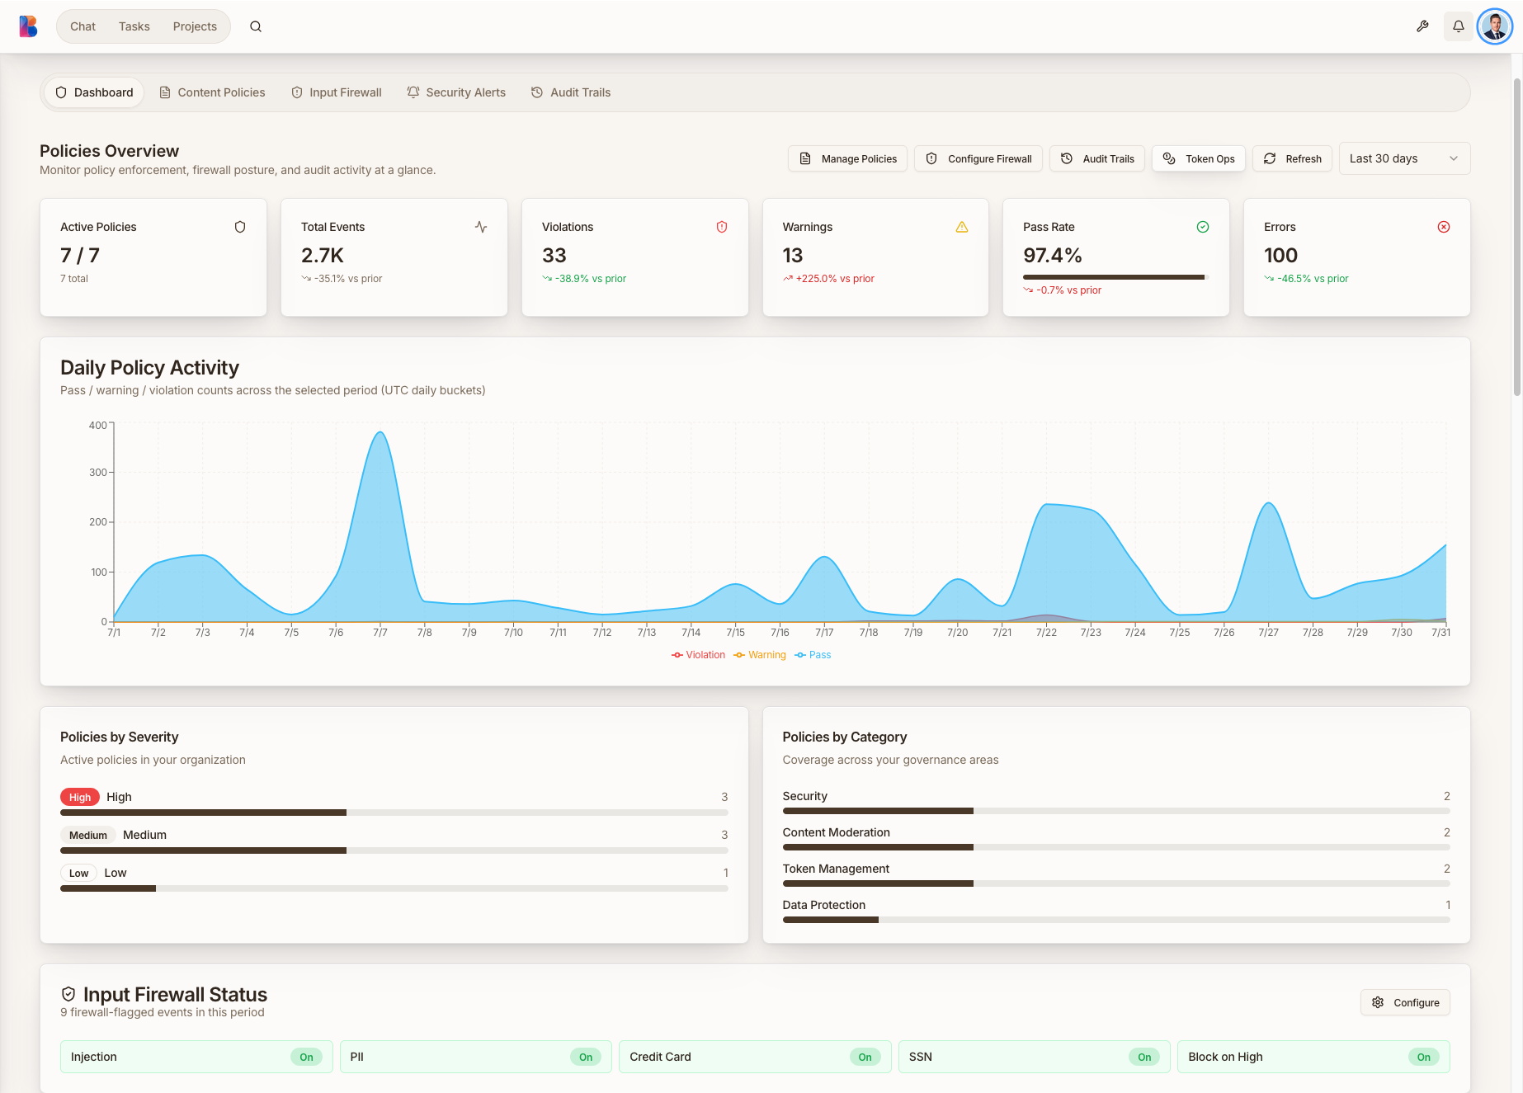Image resolution: width=1523 pixels, height=1093 pixels.
Task: Click the Violations shield alert icon
Action: [x=722, y=227]
